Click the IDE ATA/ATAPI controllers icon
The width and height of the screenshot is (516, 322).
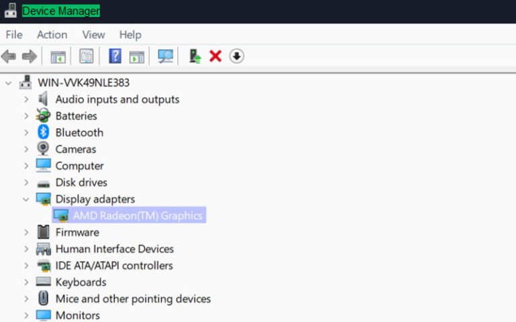[44, 266]
